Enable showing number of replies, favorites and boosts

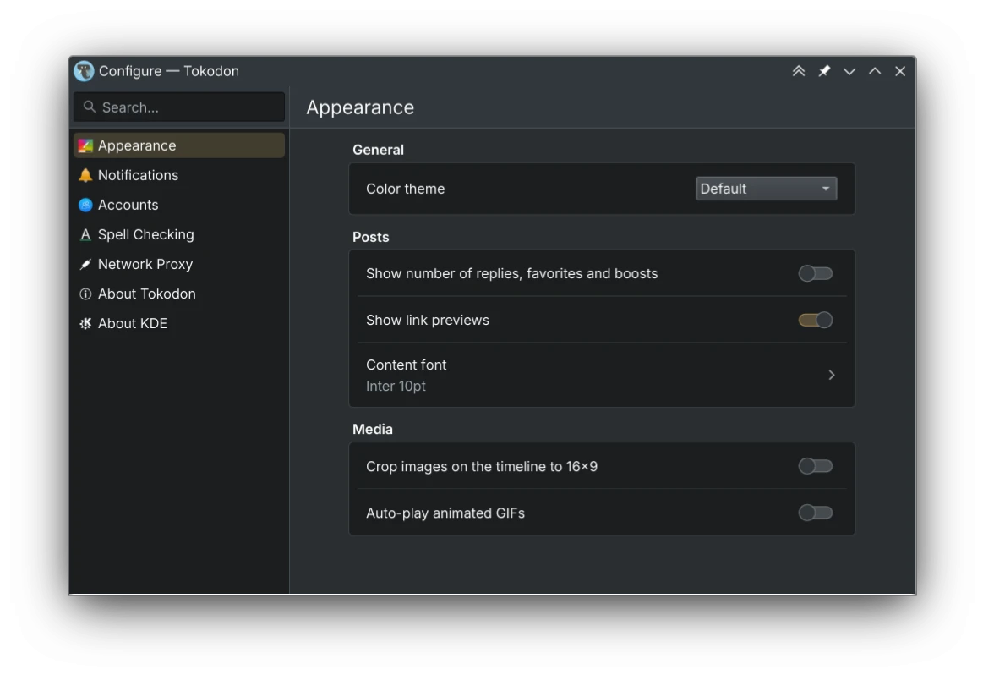coord(815,273)
